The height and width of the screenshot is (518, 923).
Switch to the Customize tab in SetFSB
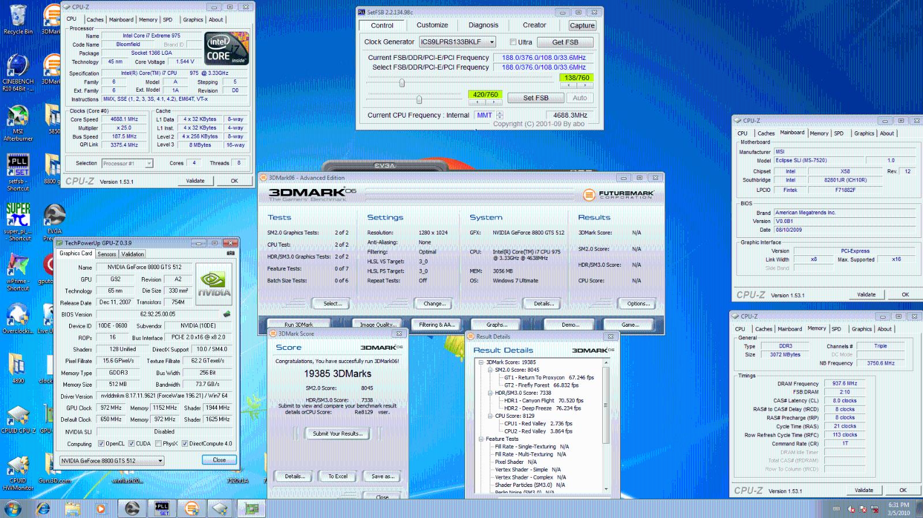(x=432, y=25)
